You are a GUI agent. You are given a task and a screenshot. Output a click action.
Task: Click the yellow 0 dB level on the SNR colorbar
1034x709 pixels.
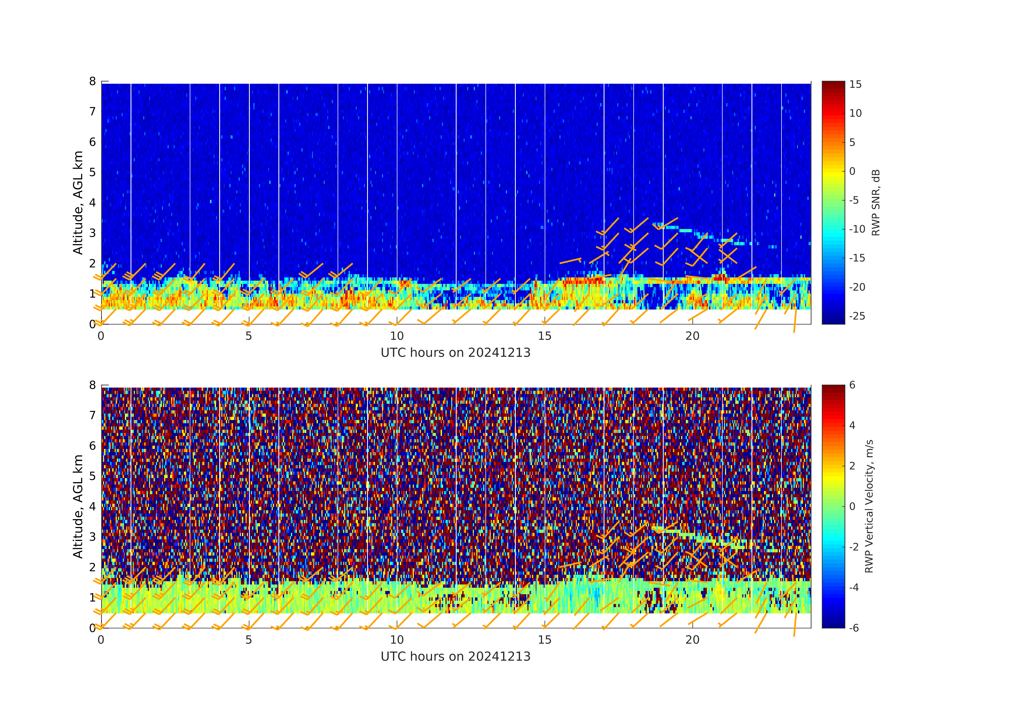833,172
